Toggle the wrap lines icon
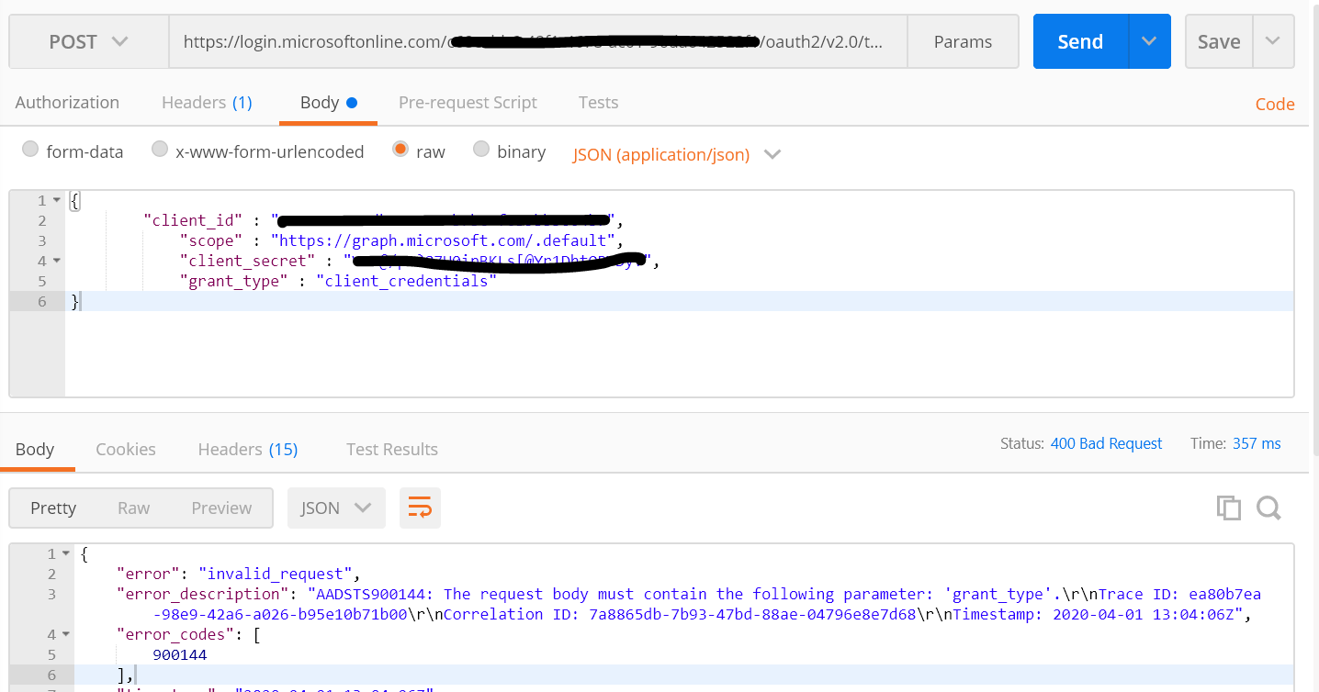The image size is (1319, 692). 420,508
